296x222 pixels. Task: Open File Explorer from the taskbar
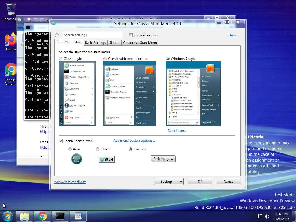click(25, 216)
